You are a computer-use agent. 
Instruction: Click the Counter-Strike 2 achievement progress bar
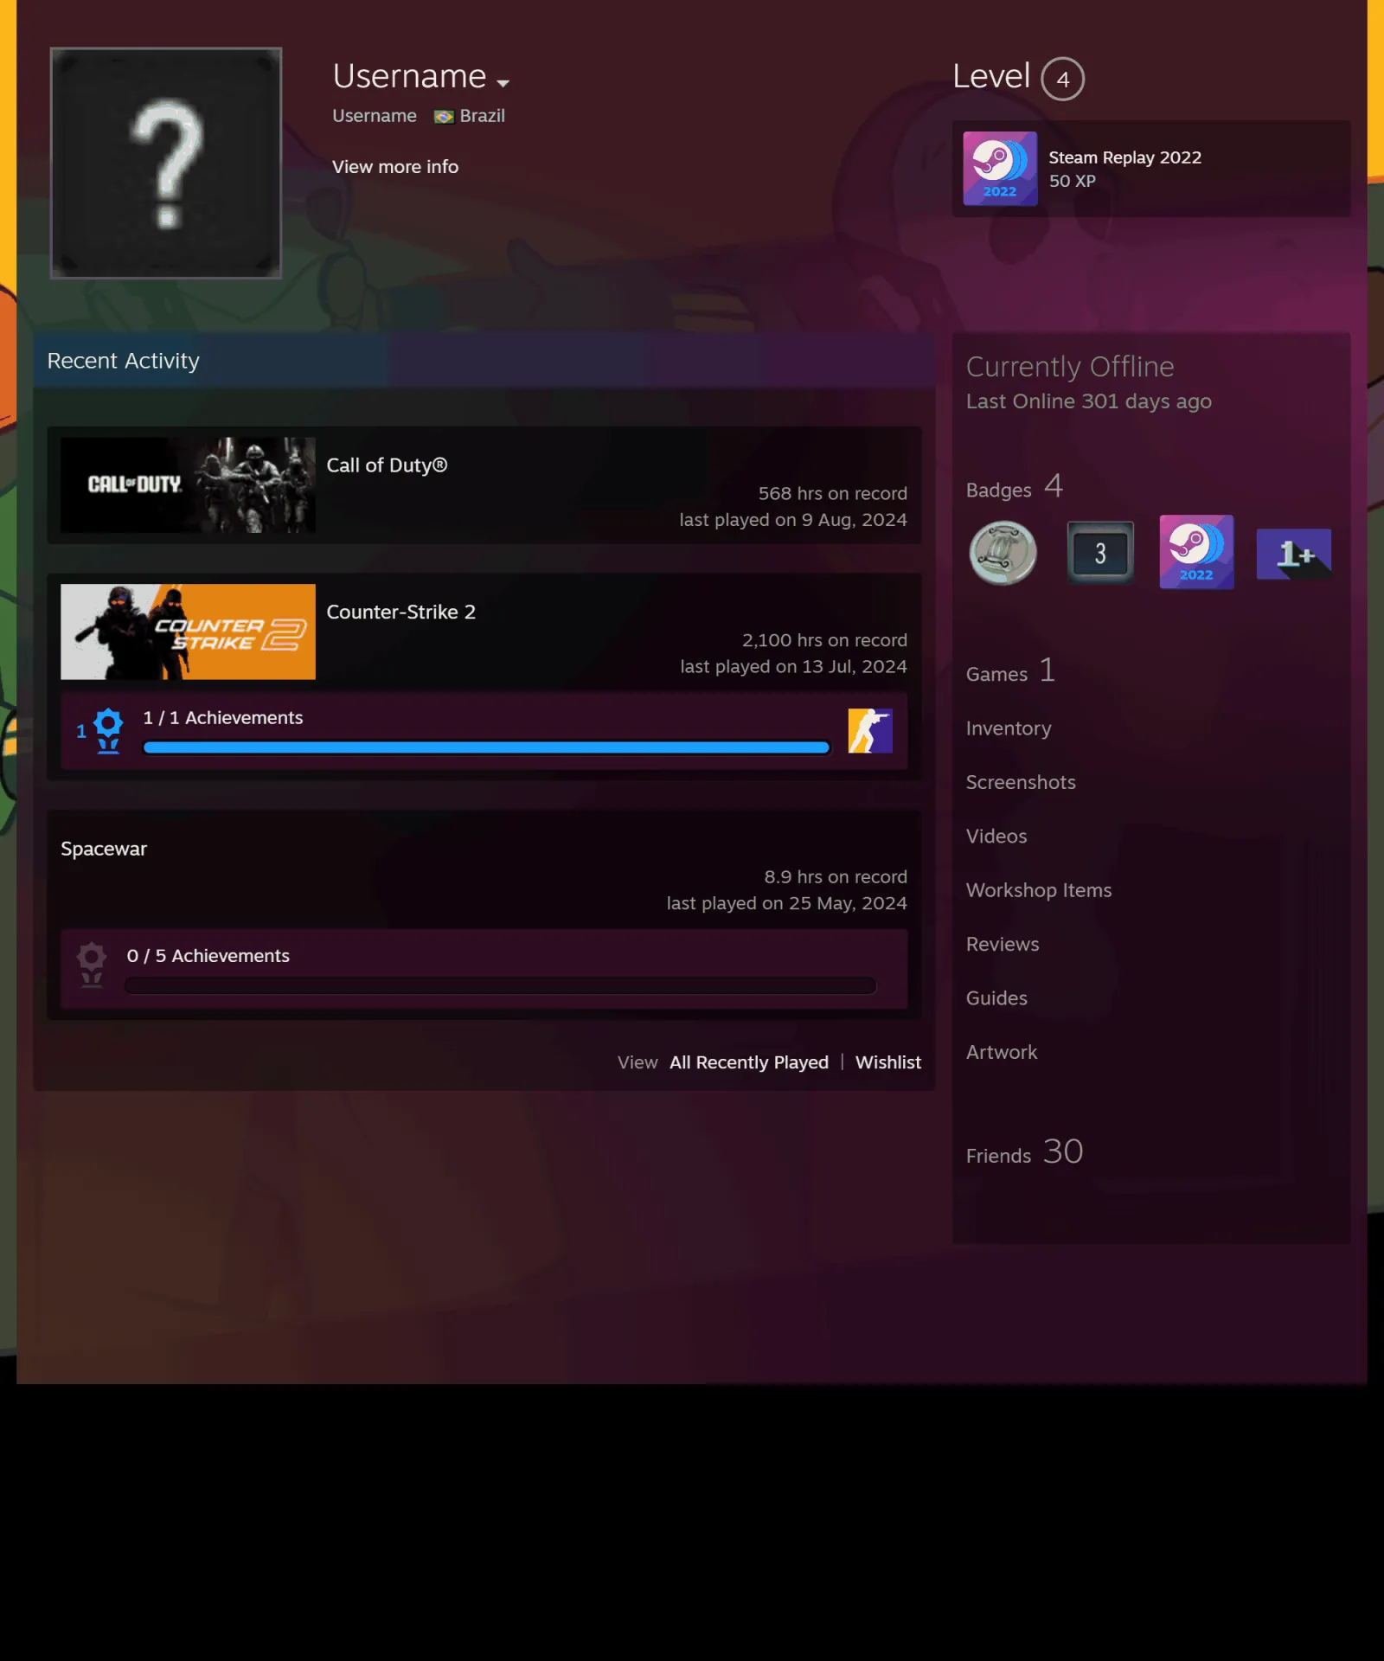[486, 747]
